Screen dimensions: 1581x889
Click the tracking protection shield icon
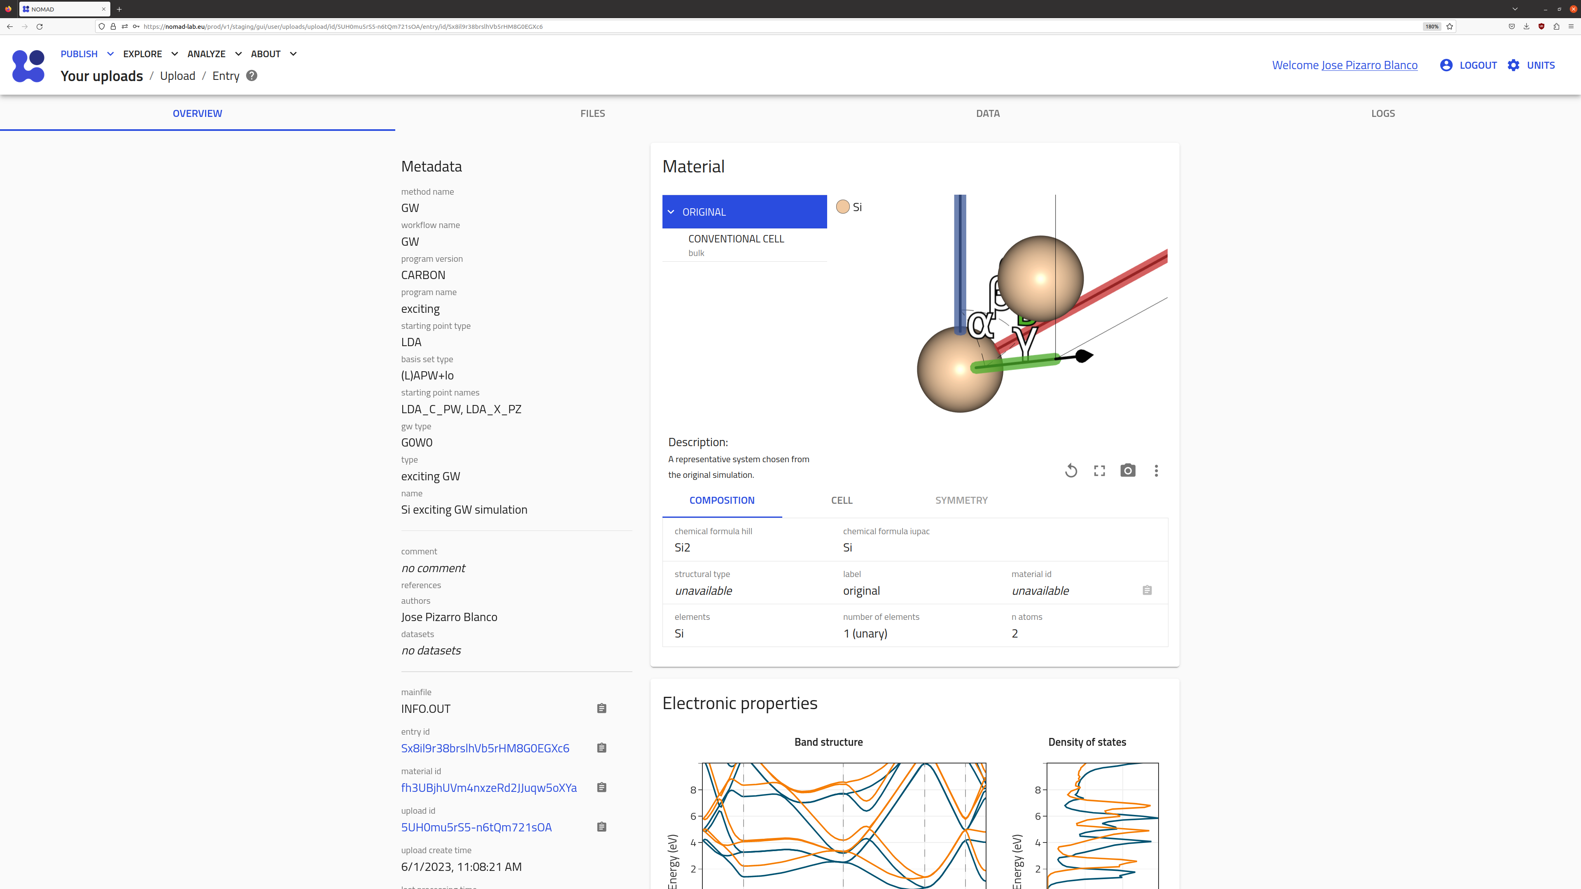tap(101, 26)
